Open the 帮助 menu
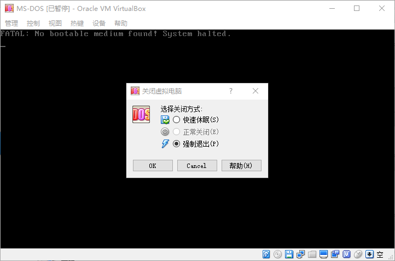Screen dimensions: 395x261 pyautogui.click(x=121, y=24)
